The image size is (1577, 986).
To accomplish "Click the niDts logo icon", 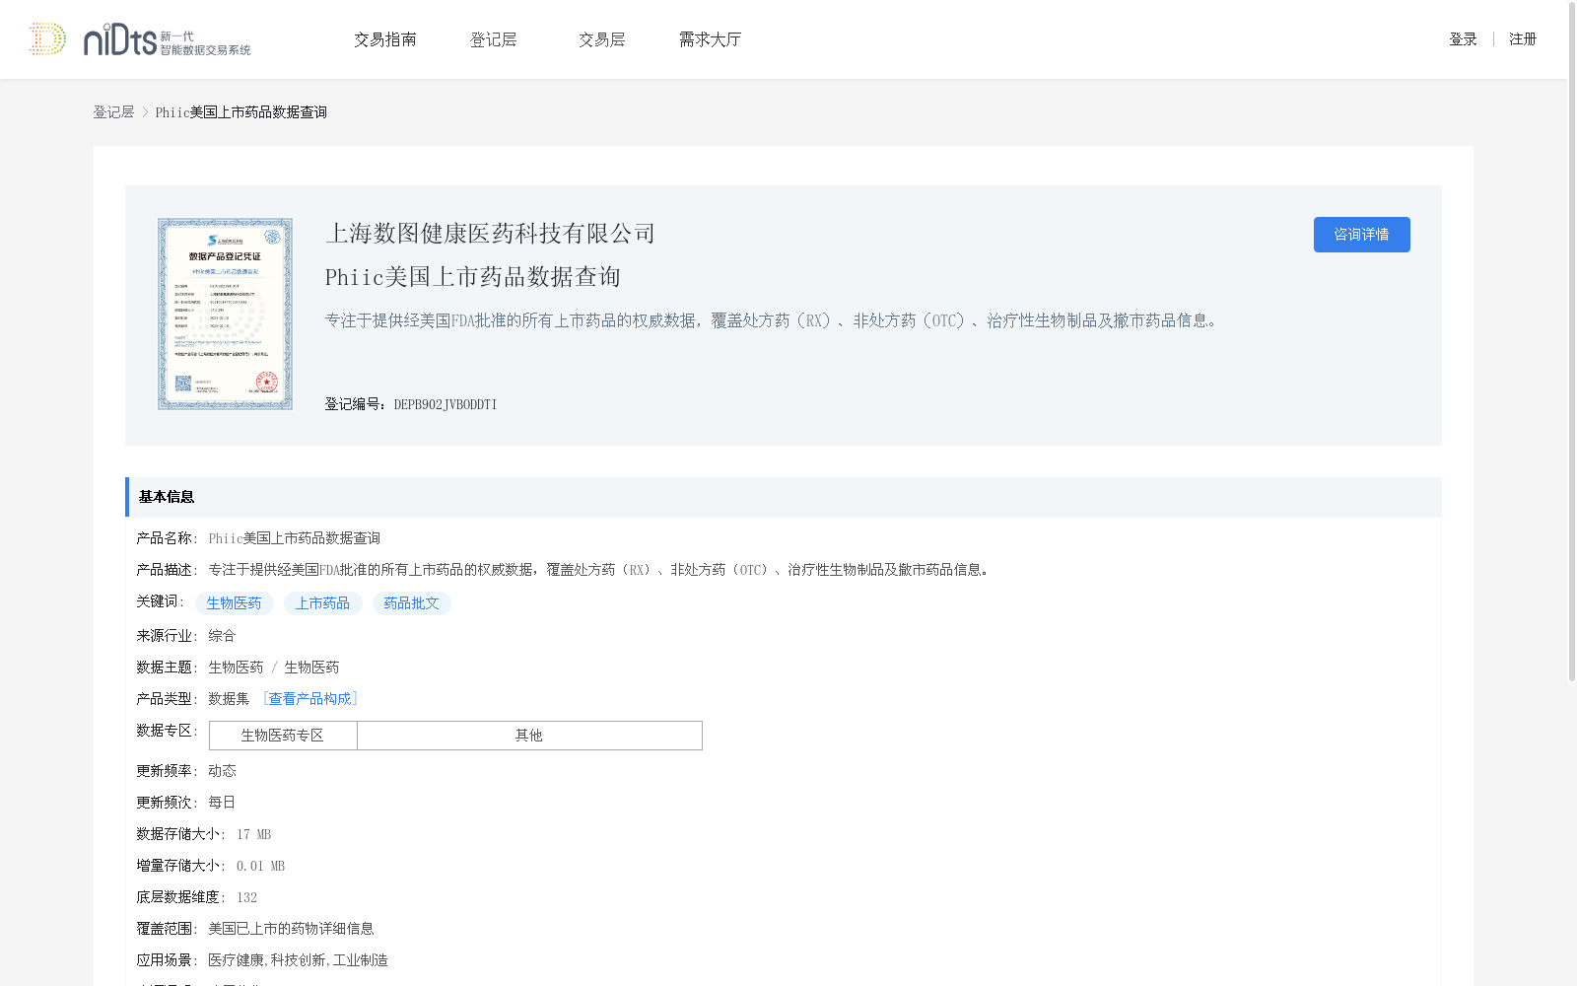I will pyautogui.click(x=140, y=39).
